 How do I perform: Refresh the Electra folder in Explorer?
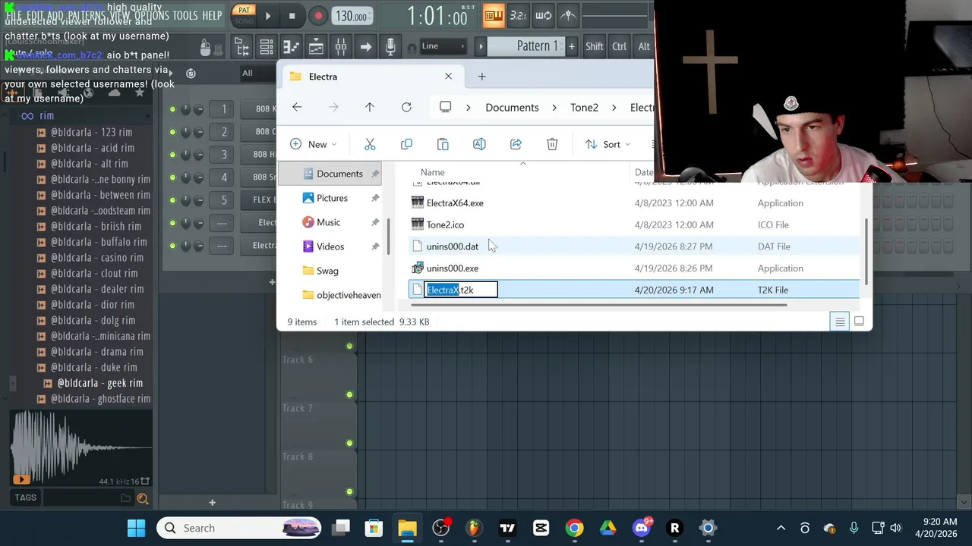tap(406, 108)
